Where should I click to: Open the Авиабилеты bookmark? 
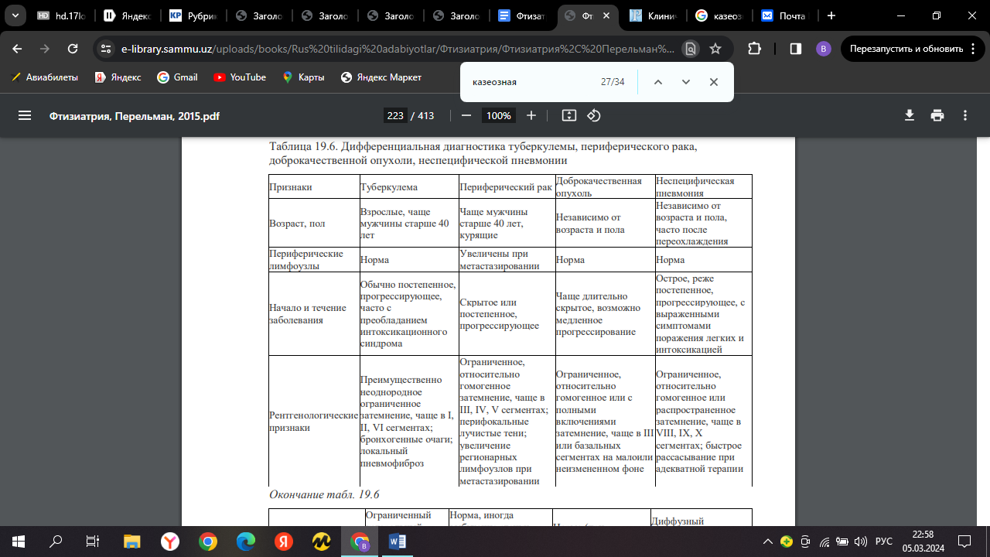click(x=45, y=77)
